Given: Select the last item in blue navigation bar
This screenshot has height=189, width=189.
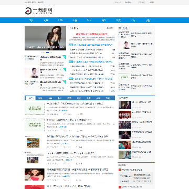Looking at the screenshot, I should pyautogui.click(x=148, y=20).
